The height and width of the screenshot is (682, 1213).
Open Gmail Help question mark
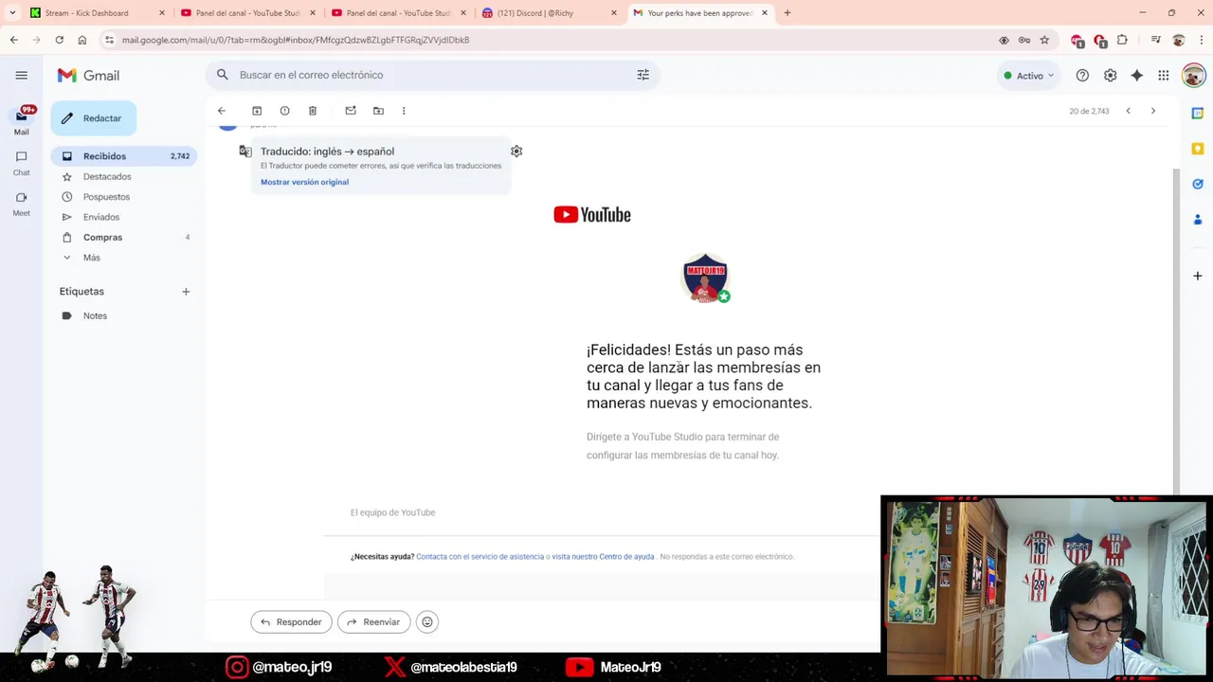tap(1082, 76)
